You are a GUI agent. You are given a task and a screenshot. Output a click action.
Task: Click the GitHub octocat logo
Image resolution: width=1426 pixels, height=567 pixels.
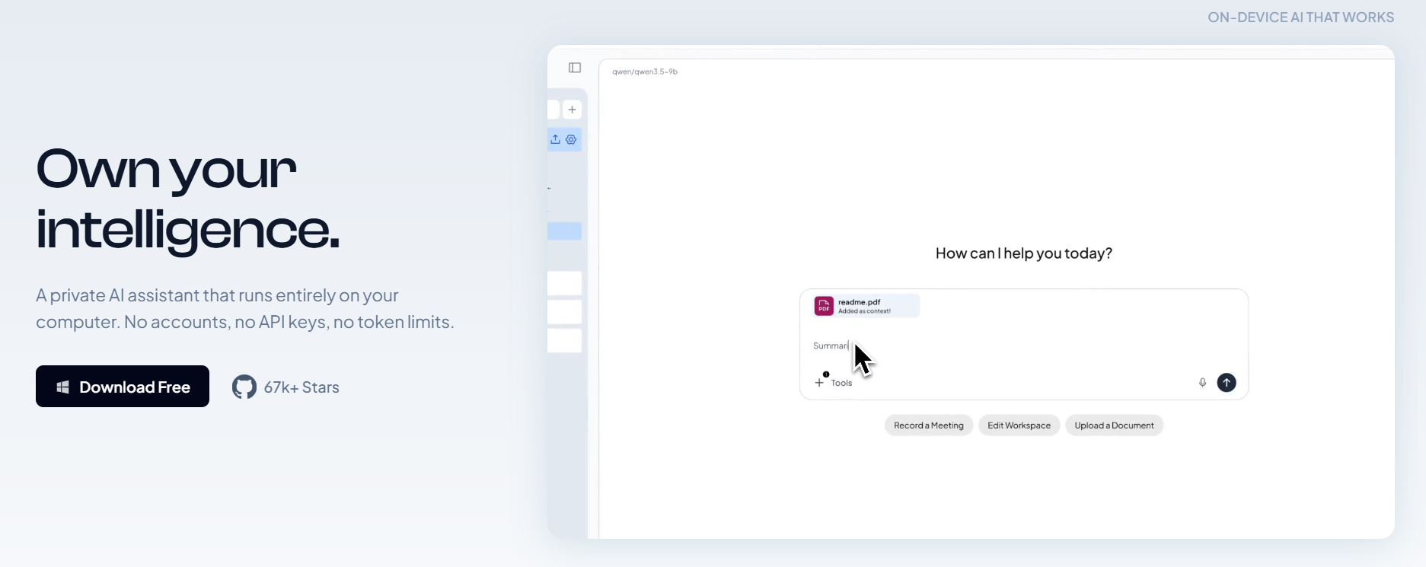coord(244,387)
